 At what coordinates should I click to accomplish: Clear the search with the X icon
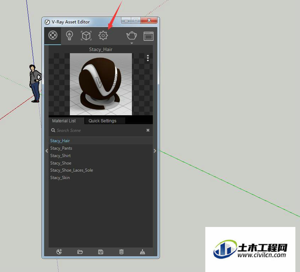click(148, 130)
